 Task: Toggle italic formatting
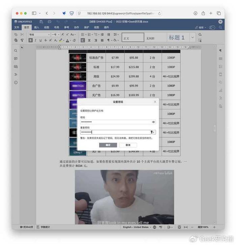coord(35,40)
